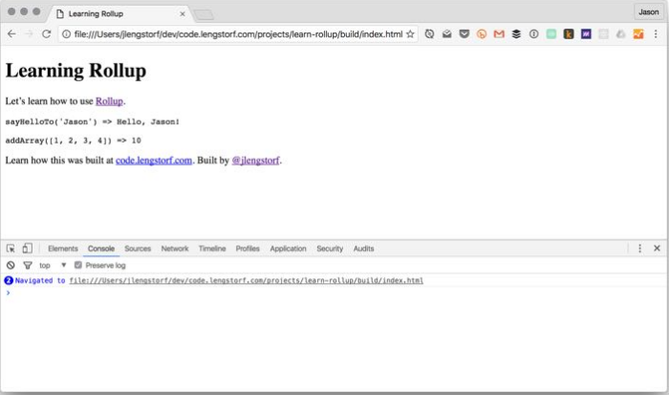Open page info icon in address bar
The image size is (669, 395).
(x=66, y=34)
